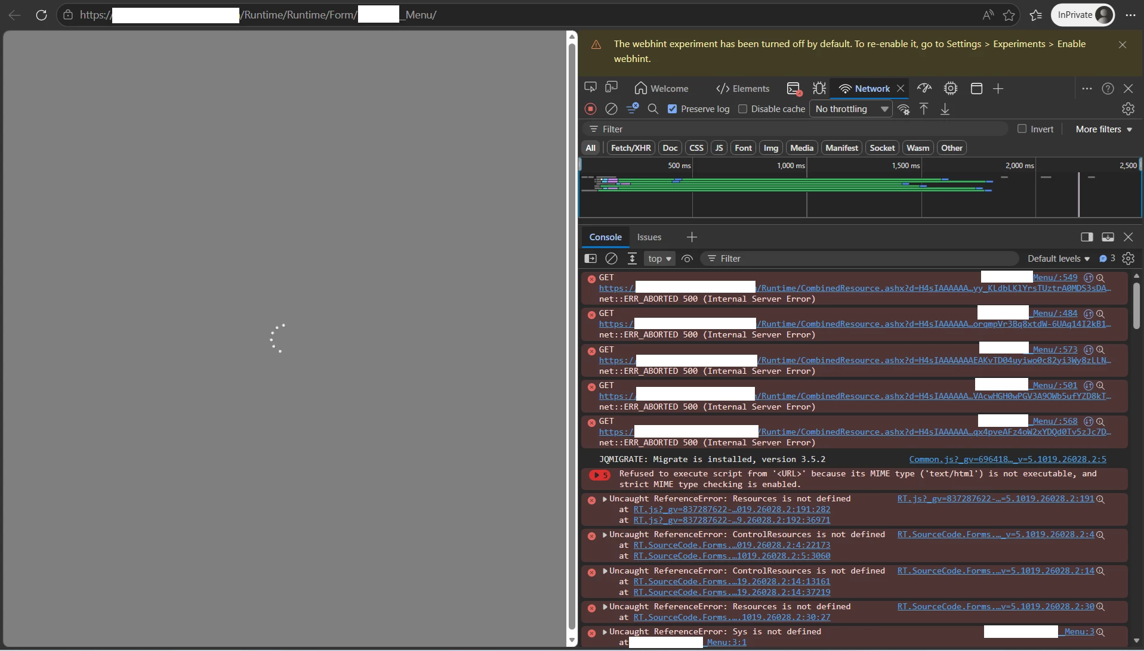The height and width of the screenshot is (651, 1144).
Task: Clear the network log
Action: [x=611, y=108]
